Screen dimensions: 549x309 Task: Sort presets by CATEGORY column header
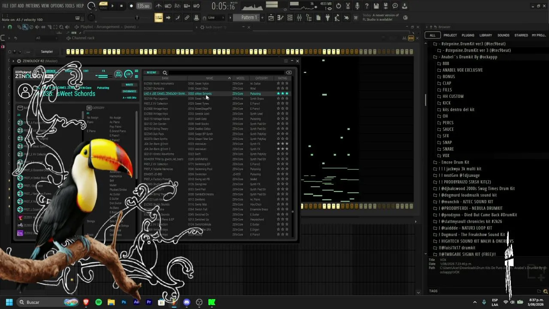click(x=262, y=78)
